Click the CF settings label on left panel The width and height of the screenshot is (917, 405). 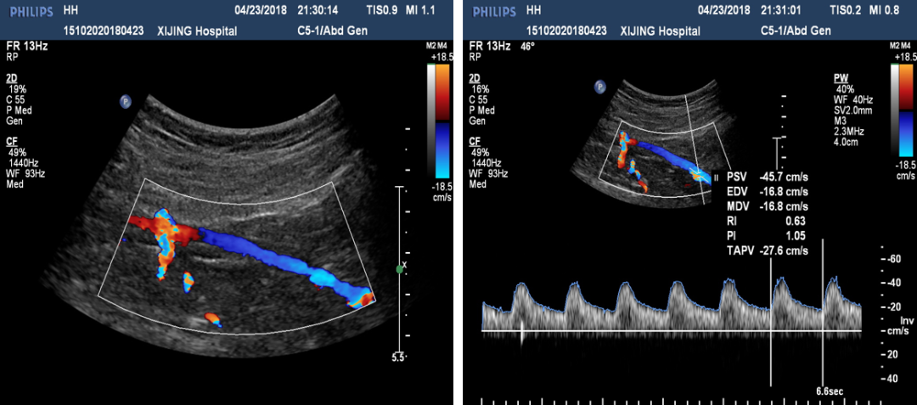tap(11, 142)
